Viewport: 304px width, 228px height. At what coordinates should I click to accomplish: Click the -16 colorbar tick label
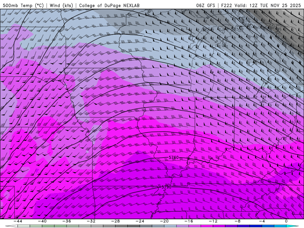click(x=189, y=221)
